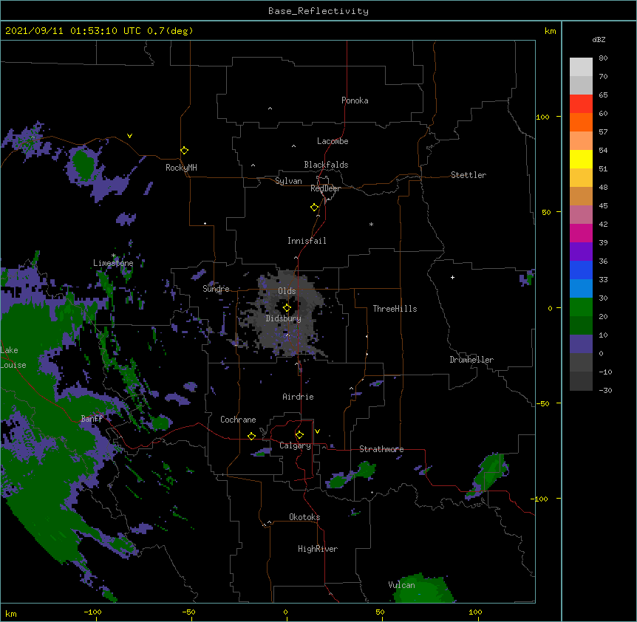The width and height of the screenshot is (637, 622).
Task: Click the green echo southwest of Strathmore
Action: [352, 475]
